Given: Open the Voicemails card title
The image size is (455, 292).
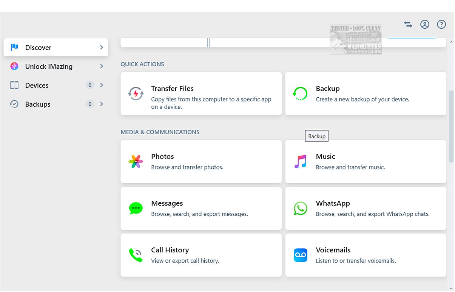Looking at the screenshot, I should click(333, 250).
